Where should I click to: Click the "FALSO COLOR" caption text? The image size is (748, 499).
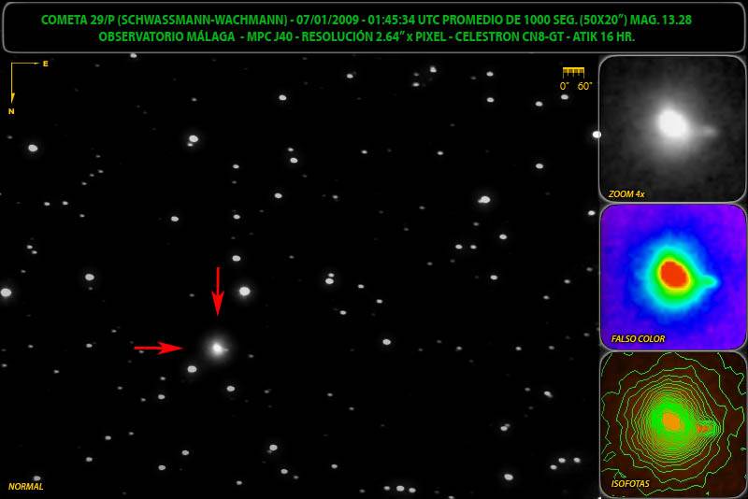point(638,339)
